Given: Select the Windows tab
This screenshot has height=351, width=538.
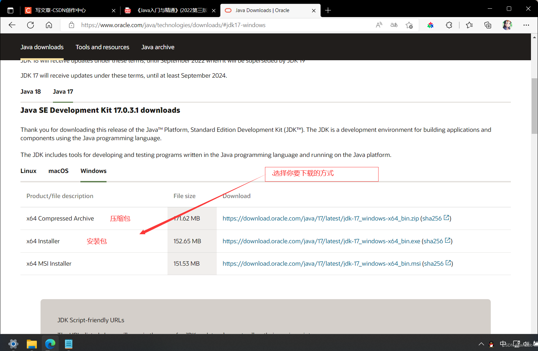Looking at the screenshot, I should click(x=93, y=171).
